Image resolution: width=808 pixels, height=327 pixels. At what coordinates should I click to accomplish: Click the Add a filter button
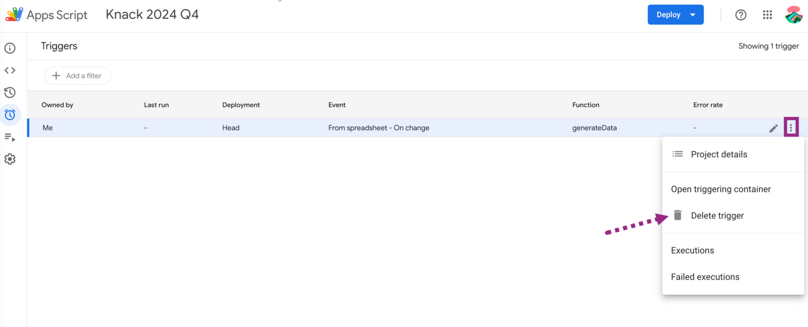[x=78, y=76]
